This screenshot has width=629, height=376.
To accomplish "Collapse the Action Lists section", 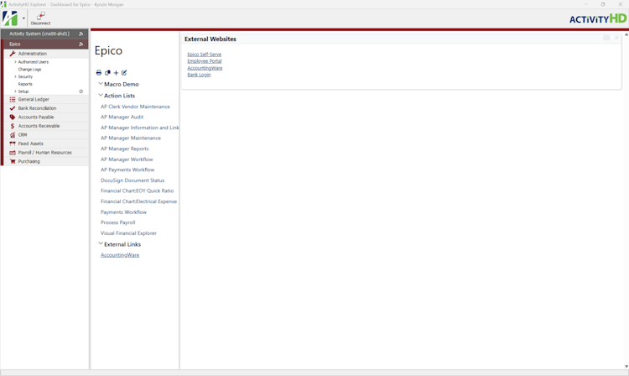I will coord(101,95).
